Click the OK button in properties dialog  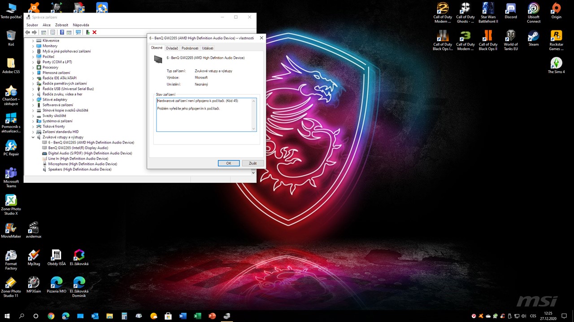pyautogui.click(x=229, y=163)
